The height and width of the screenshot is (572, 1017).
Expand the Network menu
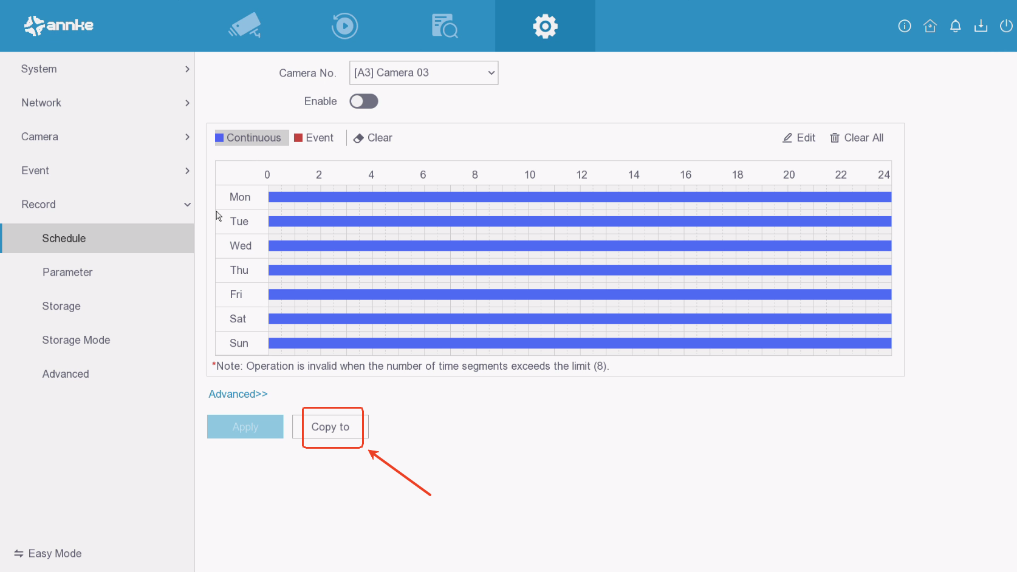tap(97, 103)
